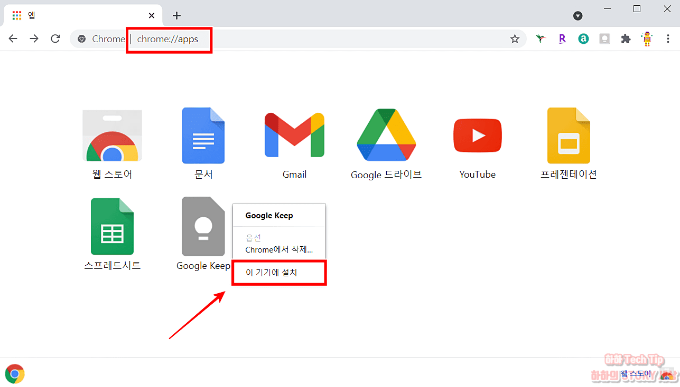Open the 스프레드시트 Sheets app icon
Image resolution: width=680 pixels, height=387 pixels.
coord(112,227)
